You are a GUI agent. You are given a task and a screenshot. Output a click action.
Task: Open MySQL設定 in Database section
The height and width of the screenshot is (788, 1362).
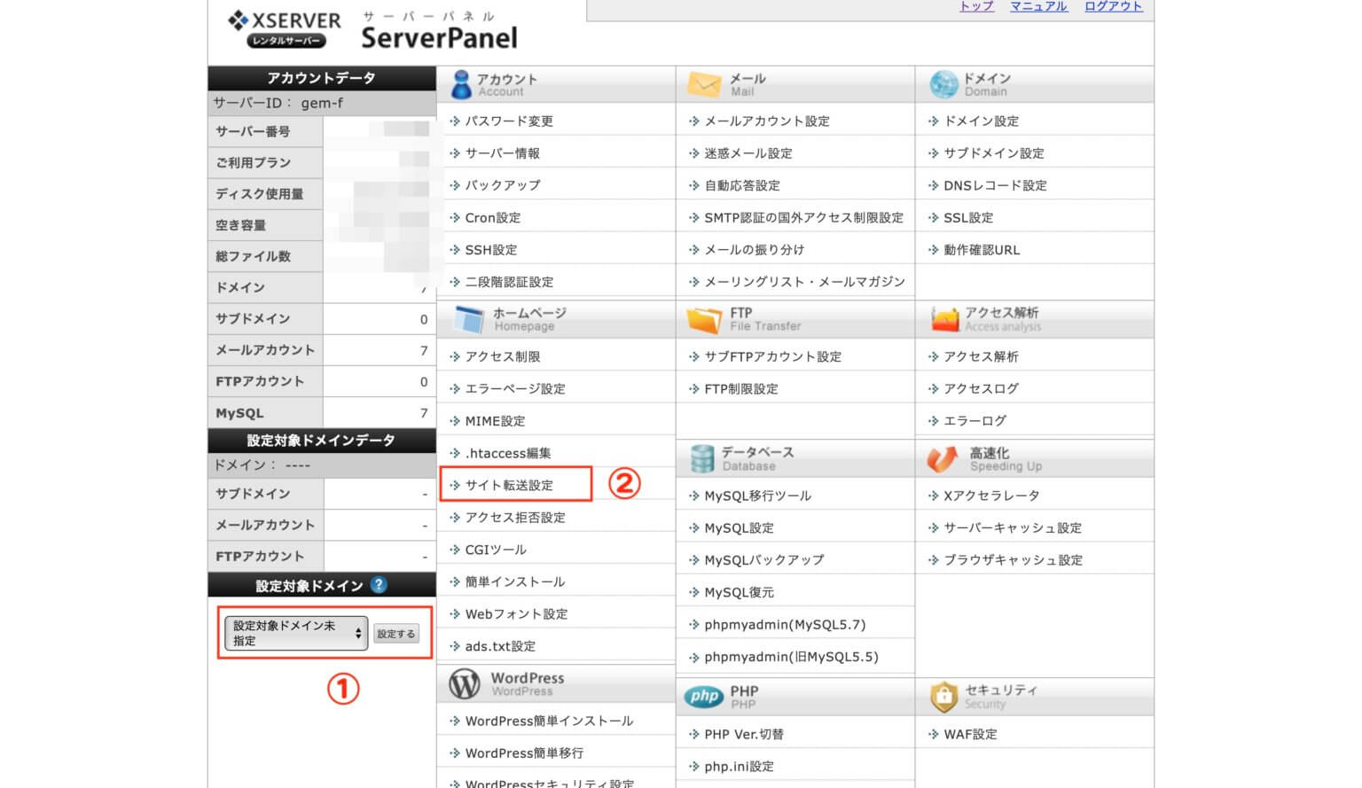[x=739, y=527]
